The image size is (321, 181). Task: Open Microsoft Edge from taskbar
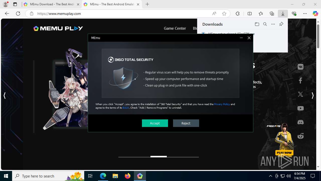[103, 176]
